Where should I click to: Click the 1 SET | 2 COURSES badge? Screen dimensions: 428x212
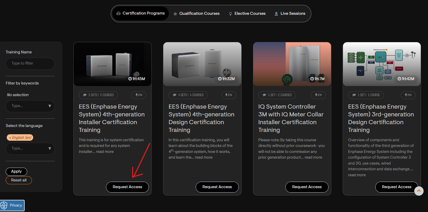coord(277,95)
